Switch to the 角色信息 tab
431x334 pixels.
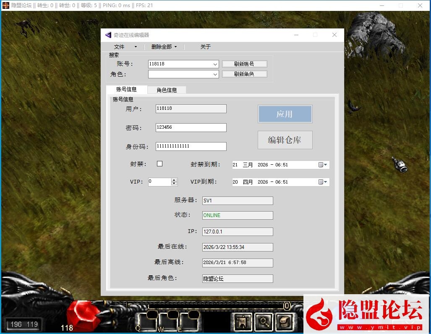click(167, 90)
